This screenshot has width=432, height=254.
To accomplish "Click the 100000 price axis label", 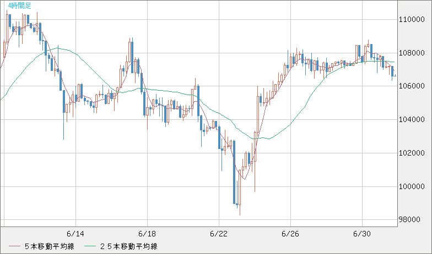I will point(412,187).
